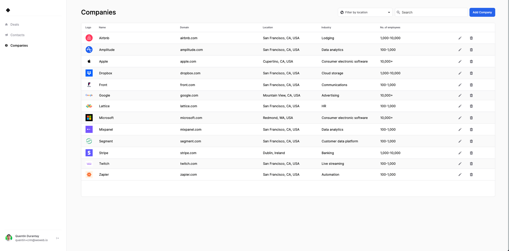Edit the Front company
Viewport: 509px width, 251px height.
460,85
